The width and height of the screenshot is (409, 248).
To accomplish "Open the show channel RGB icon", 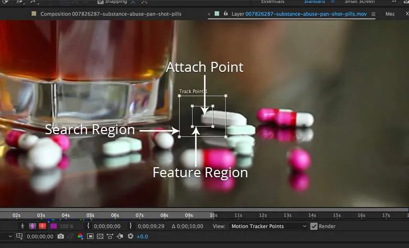I will point(80,237).
